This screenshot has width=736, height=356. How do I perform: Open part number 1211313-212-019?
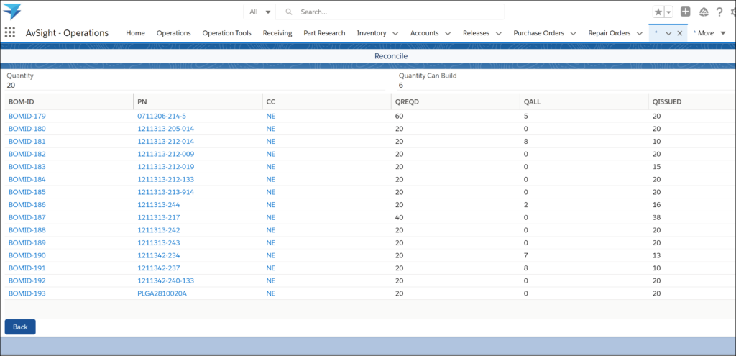[x=166, y=167]
